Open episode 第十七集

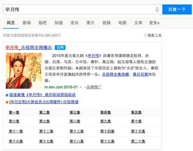[46, 141]
